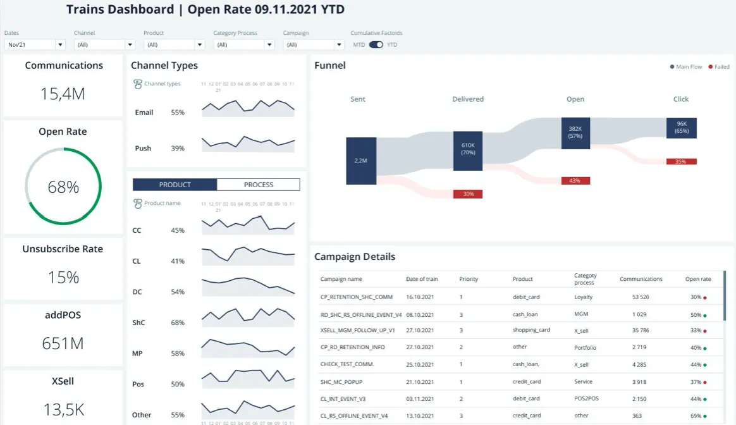Click the Channel types sort icon
This screenshot has width=736, height=425.
[x=138, y=84]
